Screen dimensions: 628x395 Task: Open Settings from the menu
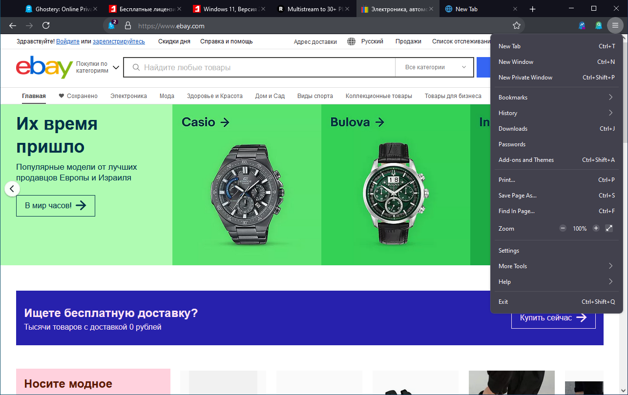(x=557, y=251)
